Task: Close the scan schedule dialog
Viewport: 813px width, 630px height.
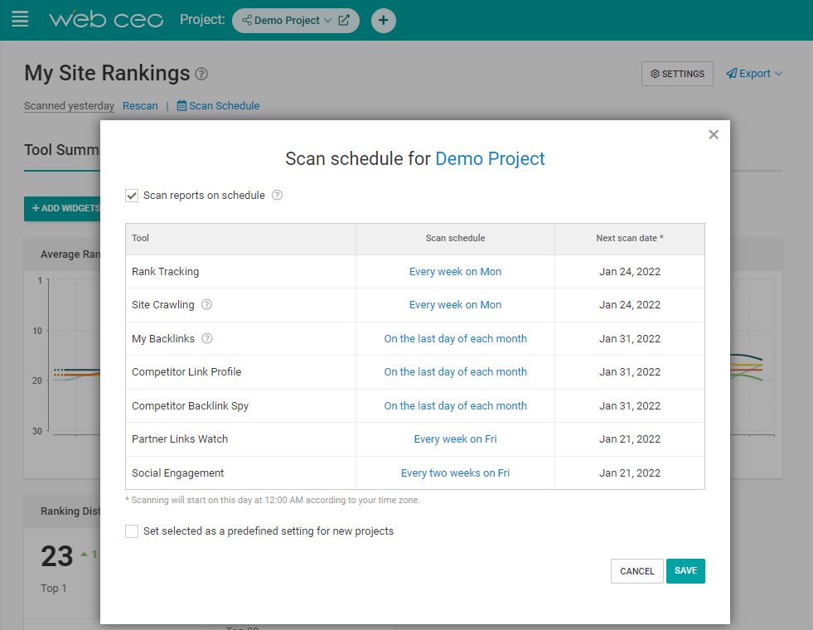Action: pyautogui.click(x=714, y=133)
